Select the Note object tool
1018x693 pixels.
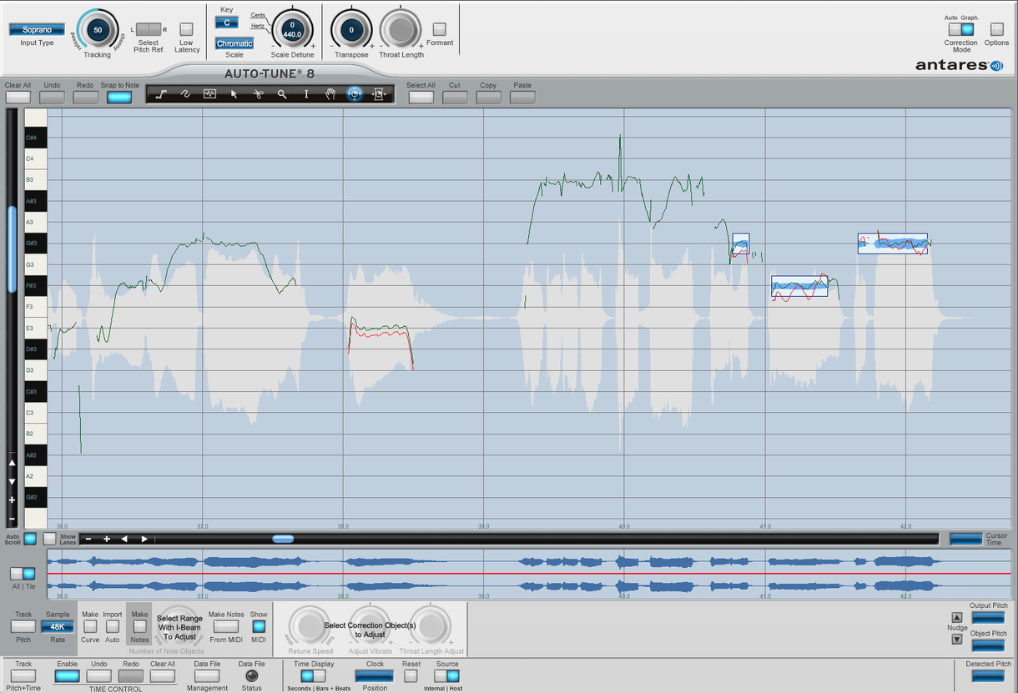pos(209,94)
